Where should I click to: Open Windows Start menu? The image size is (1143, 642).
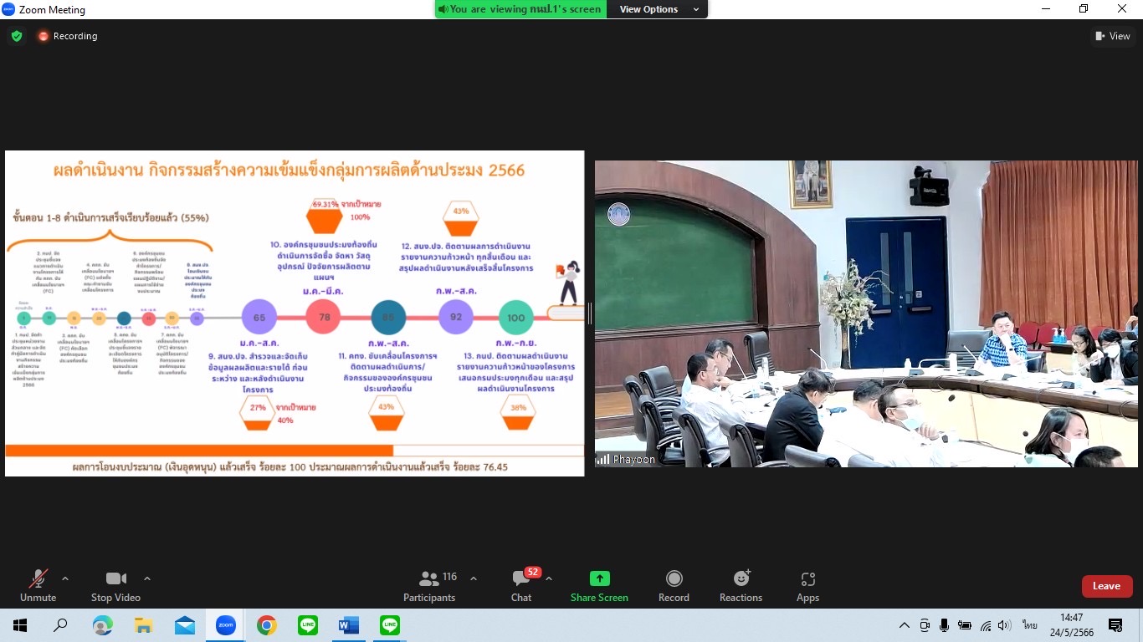coord(20,625)
